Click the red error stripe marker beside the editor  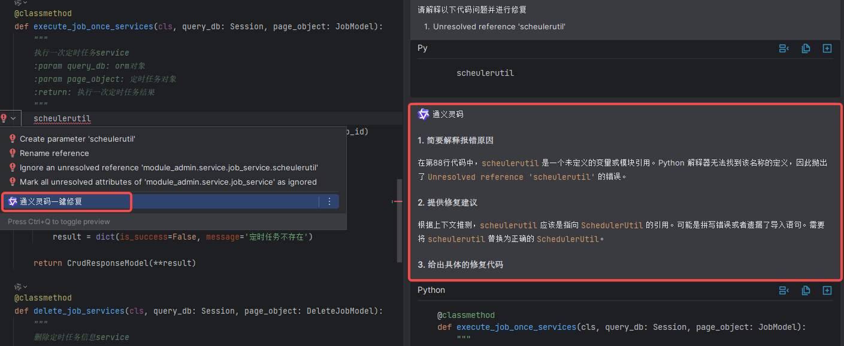(397, 201)
